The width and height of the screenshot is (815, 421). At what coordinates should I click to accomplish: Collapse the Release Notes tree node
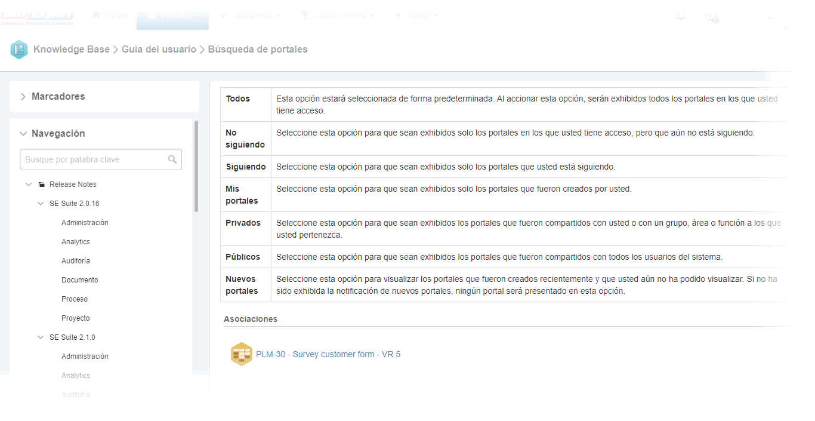(29, 185)
